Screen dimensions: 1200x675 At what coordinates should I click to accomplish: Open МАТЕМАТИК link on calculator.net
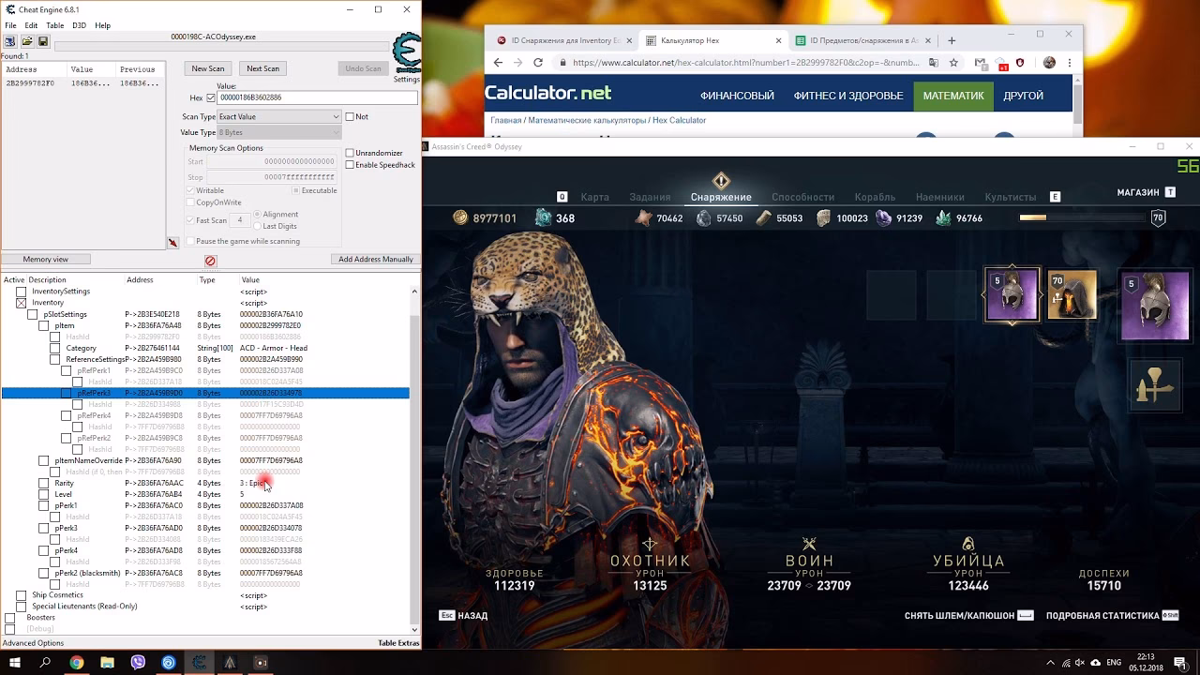click(952, 96)
